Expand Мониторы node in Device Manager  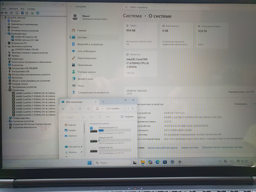(x=6, y=78)
